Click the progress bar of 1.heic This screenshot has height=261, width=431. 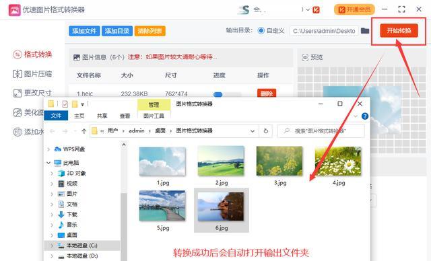(x=227, y=94)
